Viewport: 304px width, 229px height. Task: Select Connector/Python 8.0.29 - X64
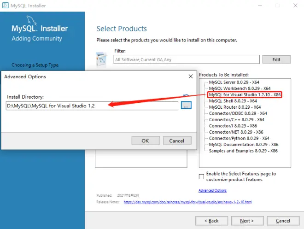pos(239,138)
